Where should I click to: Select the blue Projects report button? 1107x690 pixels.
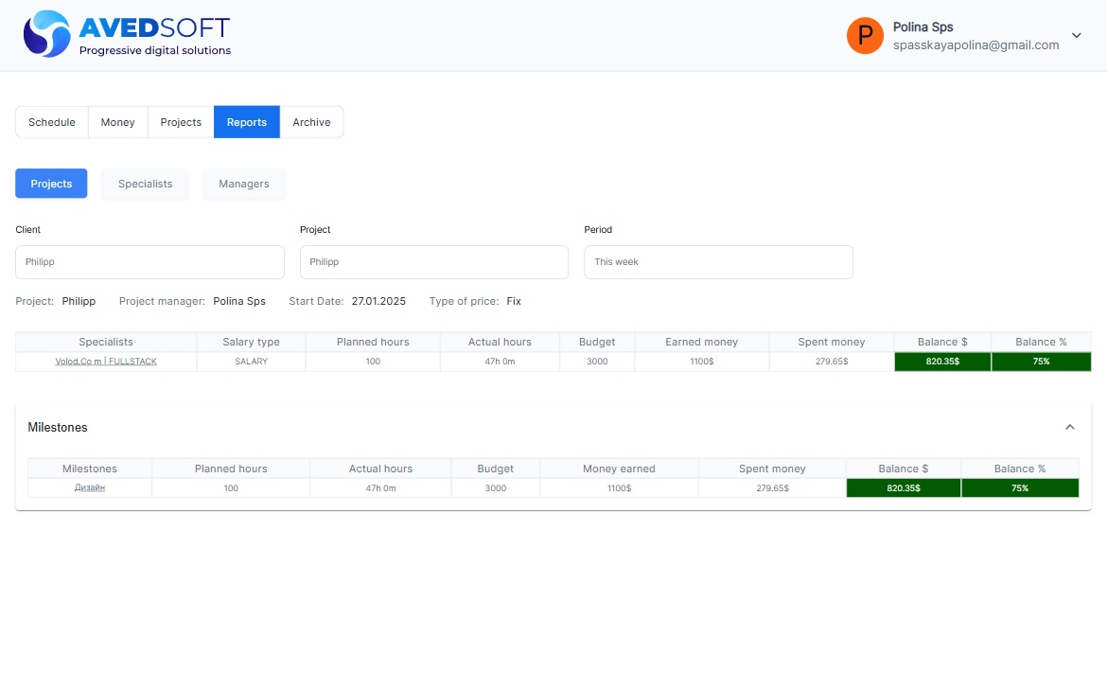click(x=51, y=184)
